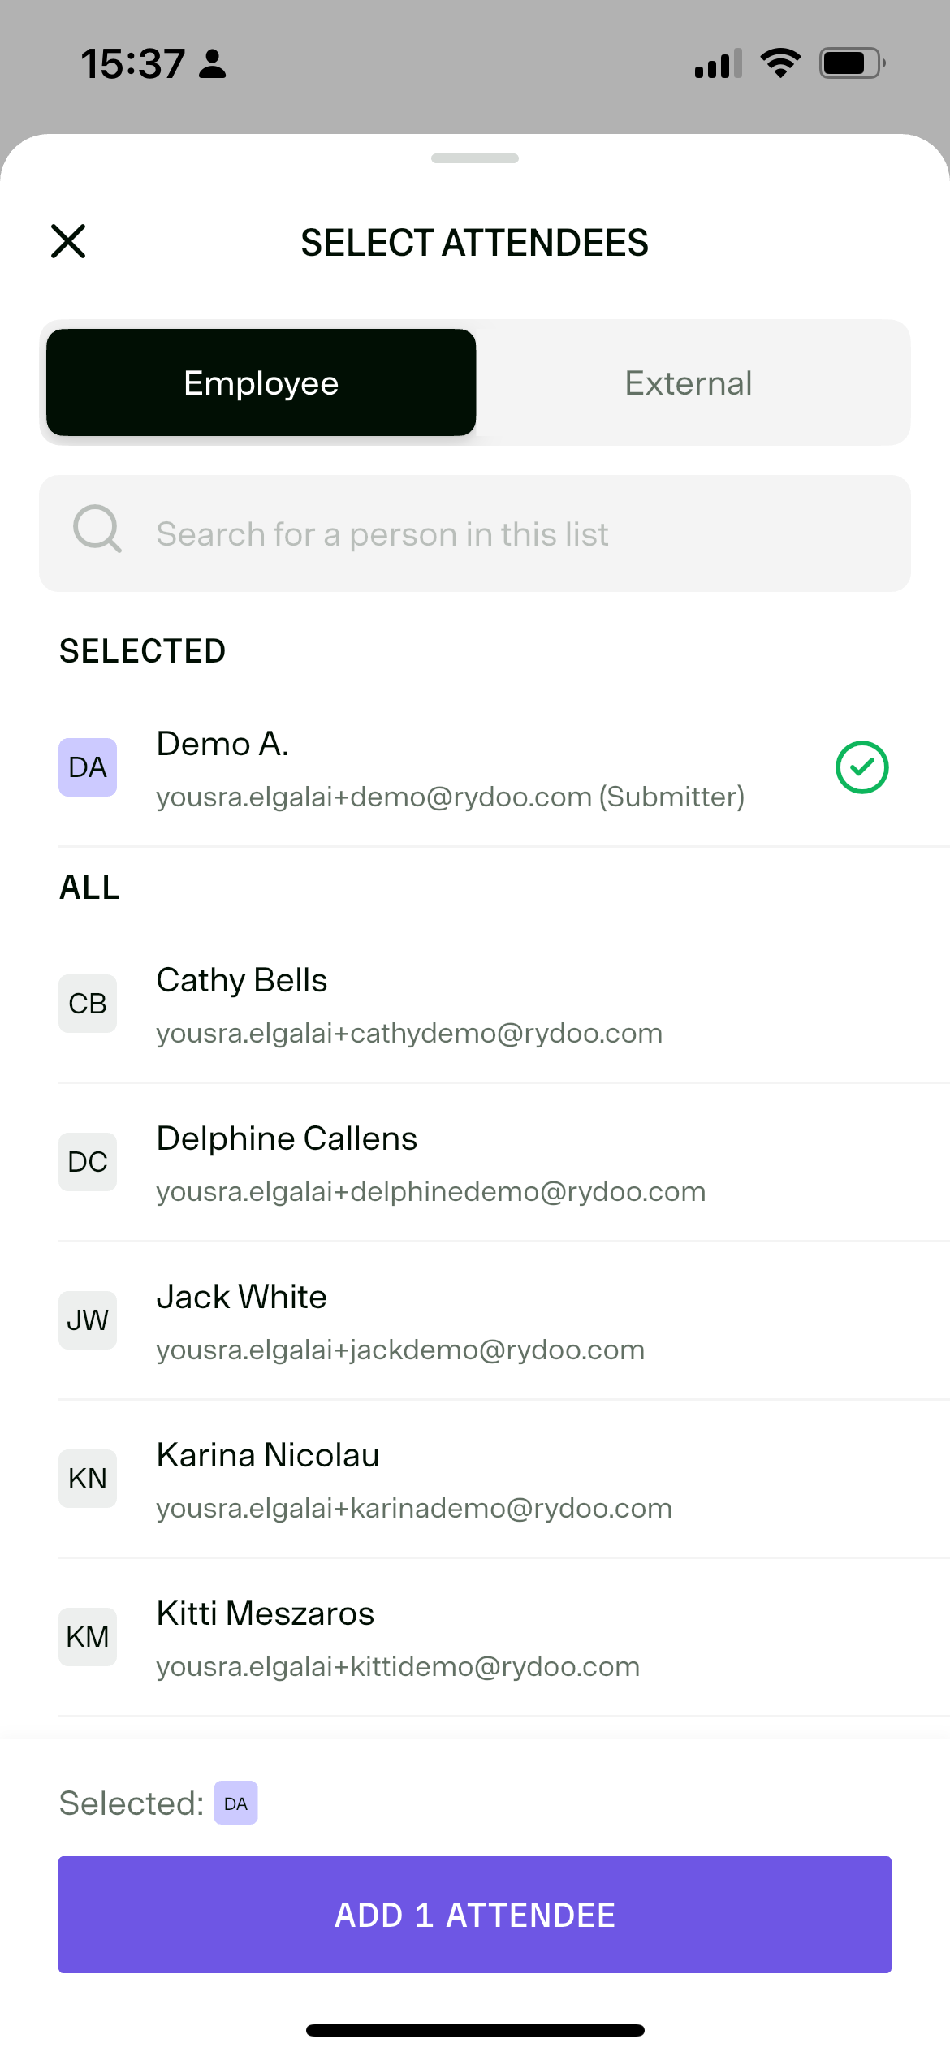Choose Delphine Callens from the list
Image resolution: width=950 pixels, height=2056 pixels.
(504, 1164)
